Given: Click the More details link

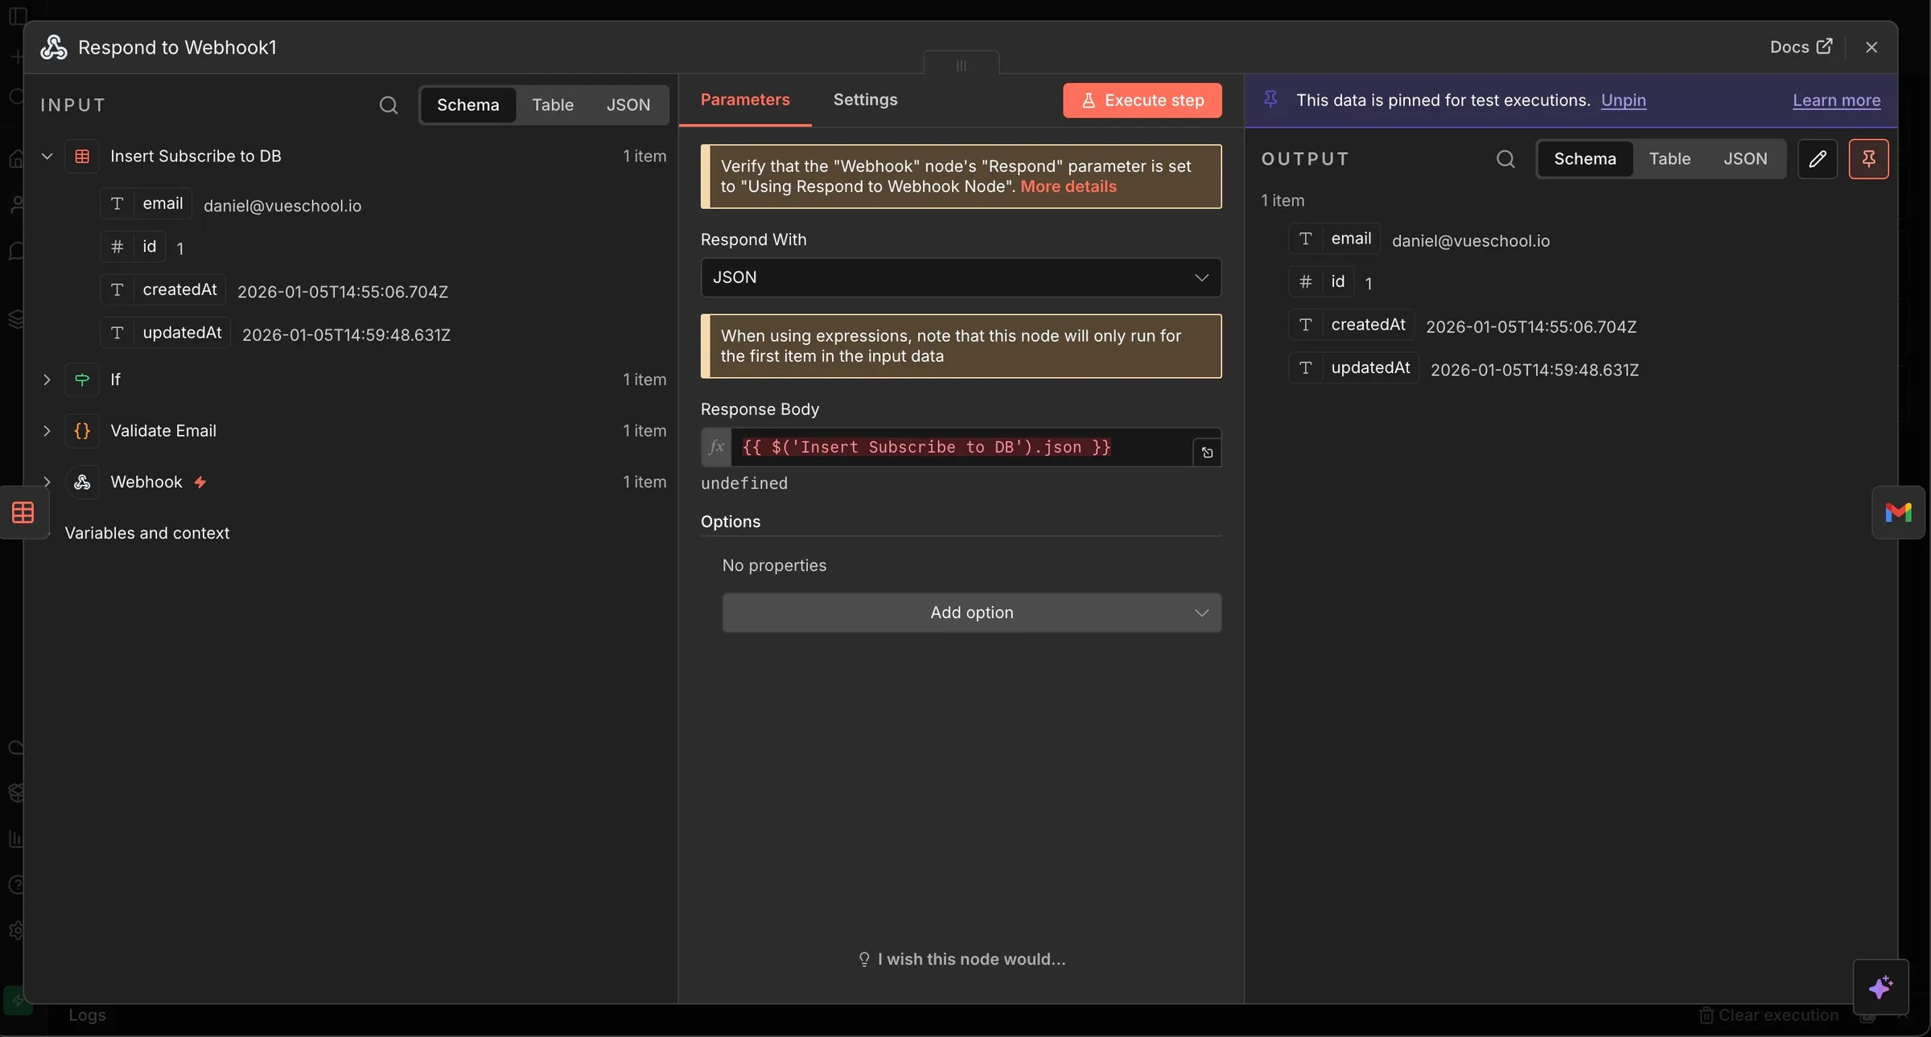Looking at the screenshot, I should click(1068, 186).
